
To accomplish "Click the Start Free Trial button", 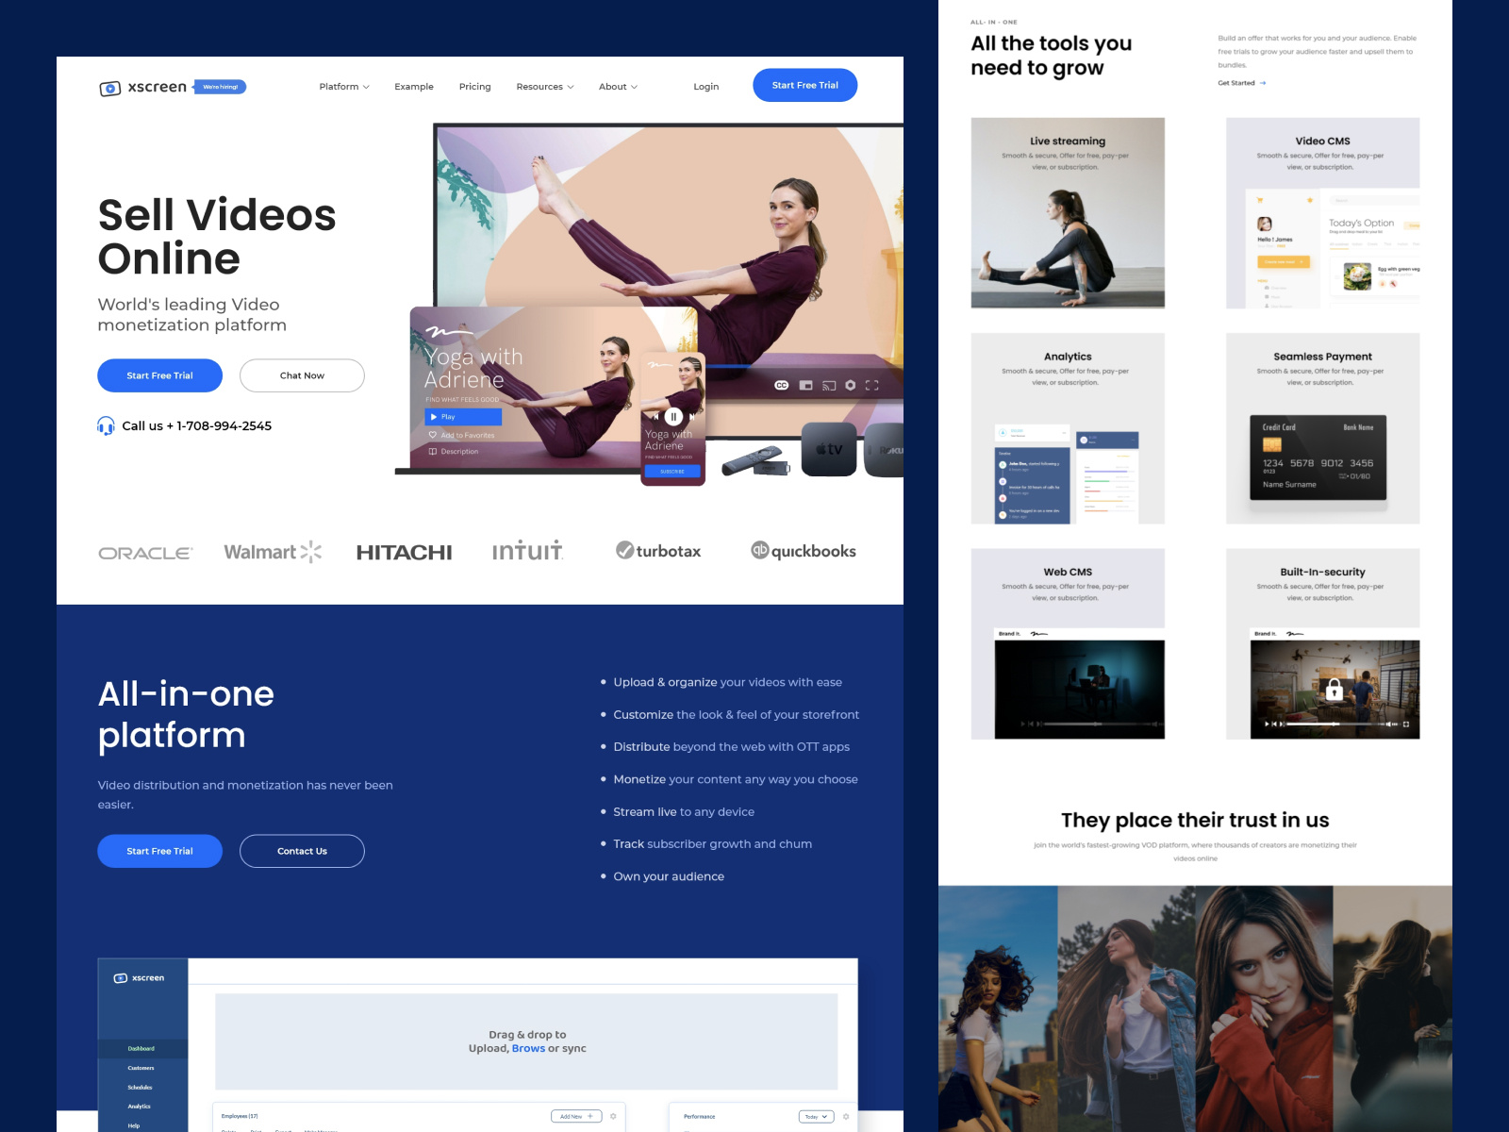I will tap(805, 85).
